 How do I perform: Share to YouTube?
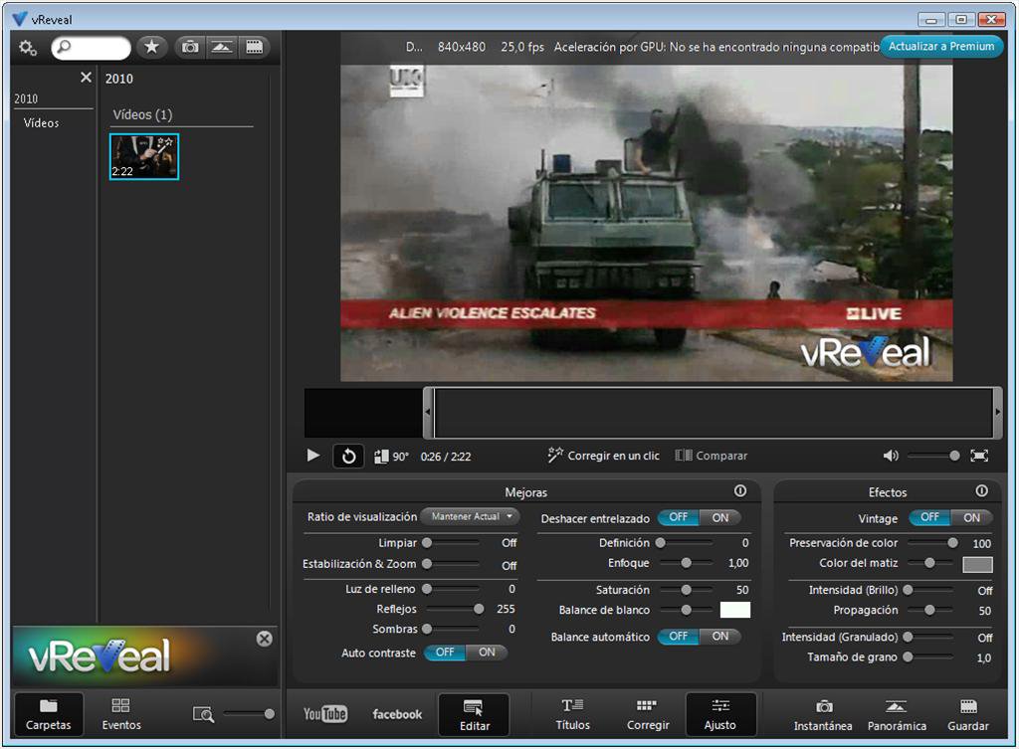pos(325,714)
